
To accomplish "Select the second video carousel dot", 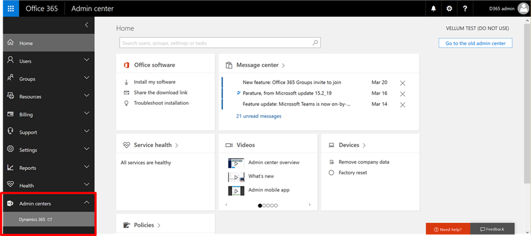I will coord(264,205).
